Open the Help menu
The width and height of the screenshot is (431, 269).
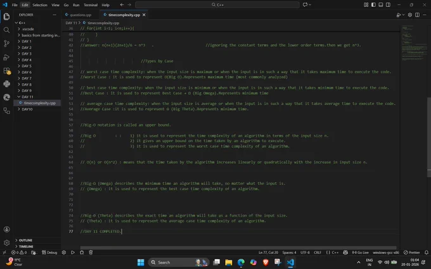[106, 5]
